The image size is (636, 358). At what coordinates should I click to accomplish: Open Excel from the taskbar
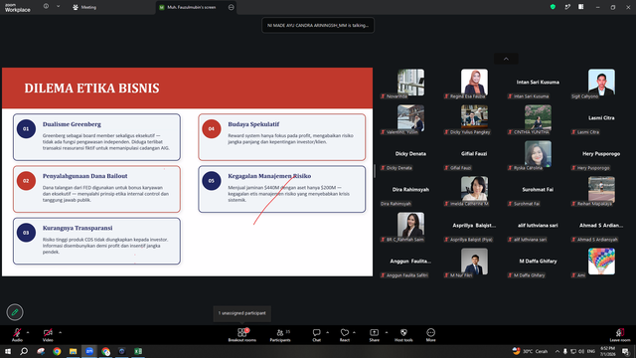click(138, 351)
